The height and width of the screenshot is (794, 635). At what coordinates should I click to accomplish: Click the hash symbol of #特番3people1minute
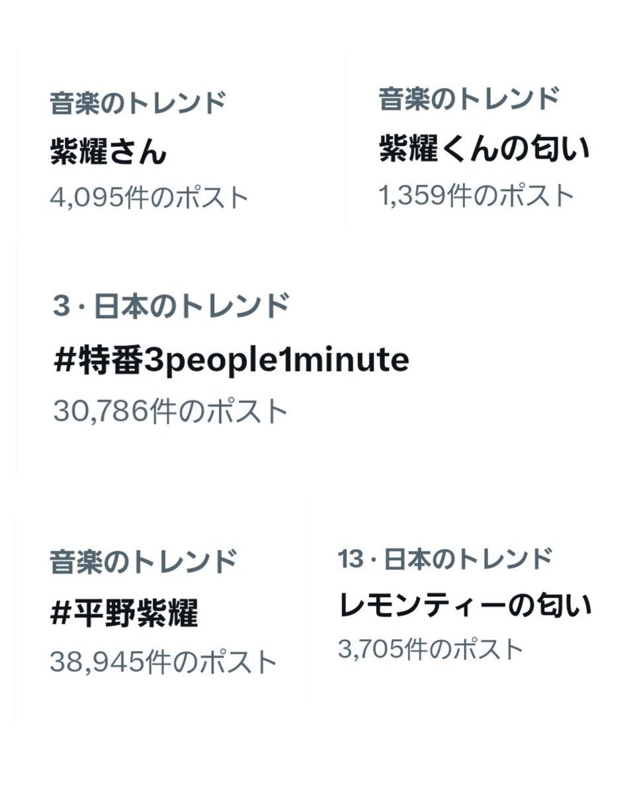(64, 361)
